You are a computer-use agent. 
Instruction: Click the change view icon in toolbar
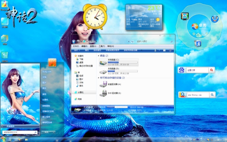coord(155,50)
